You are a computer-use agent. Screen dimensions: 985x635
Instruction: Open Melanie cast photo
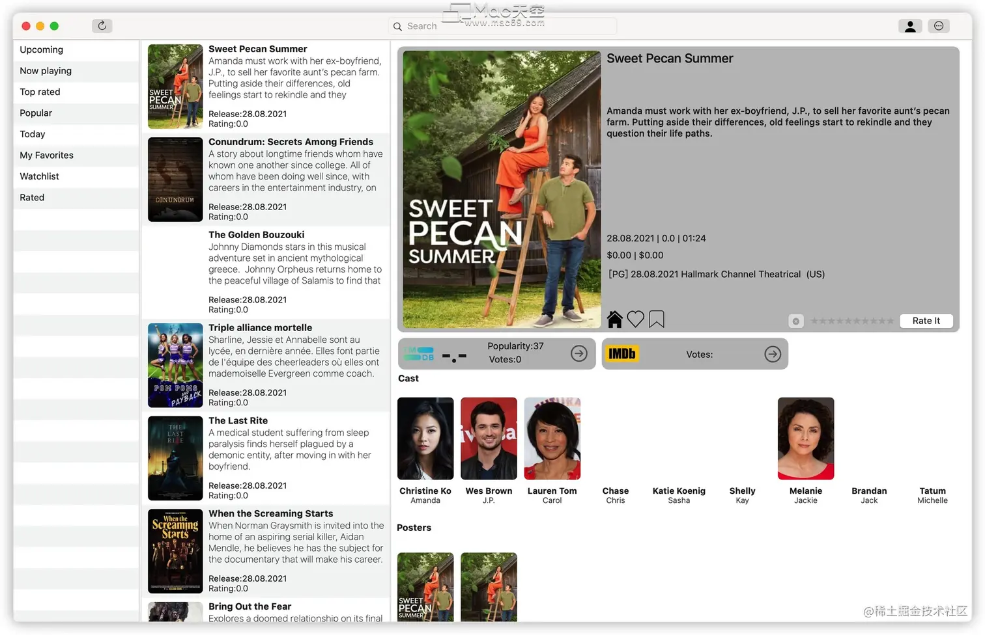coord(806,439)
